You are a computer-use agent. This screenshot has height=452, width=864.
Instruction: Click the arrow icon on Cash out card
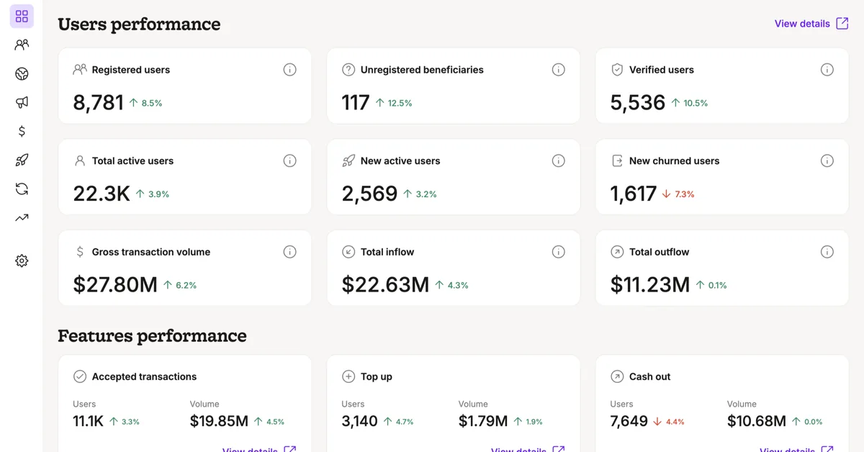[617, 376]
